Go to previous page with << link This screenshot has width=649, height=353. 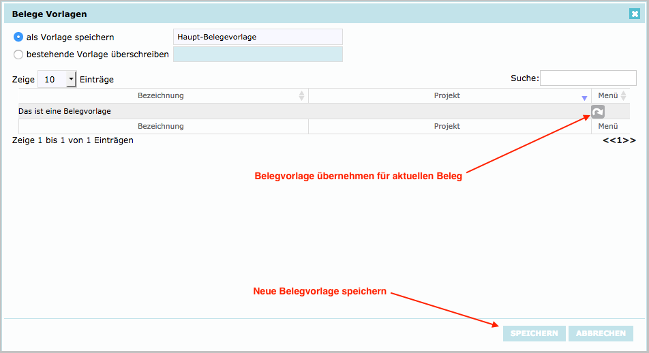[608, 141]
